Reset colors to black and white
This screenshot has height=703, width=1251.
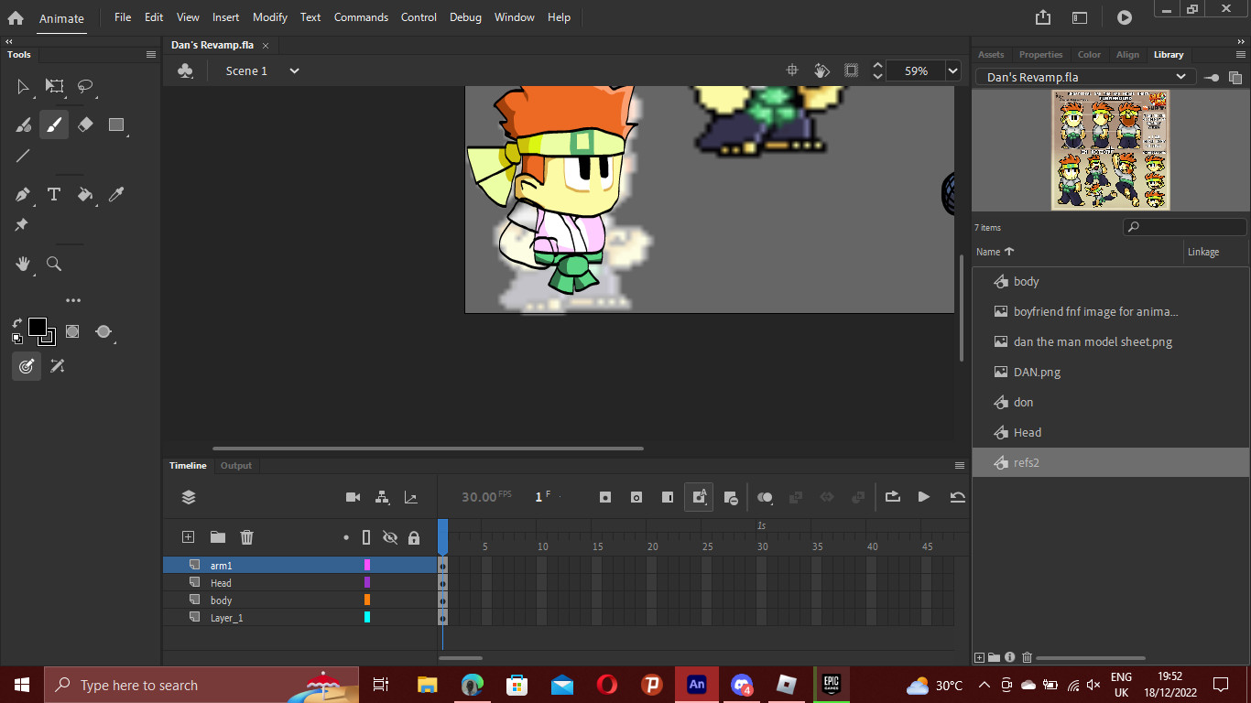(16, 339)
